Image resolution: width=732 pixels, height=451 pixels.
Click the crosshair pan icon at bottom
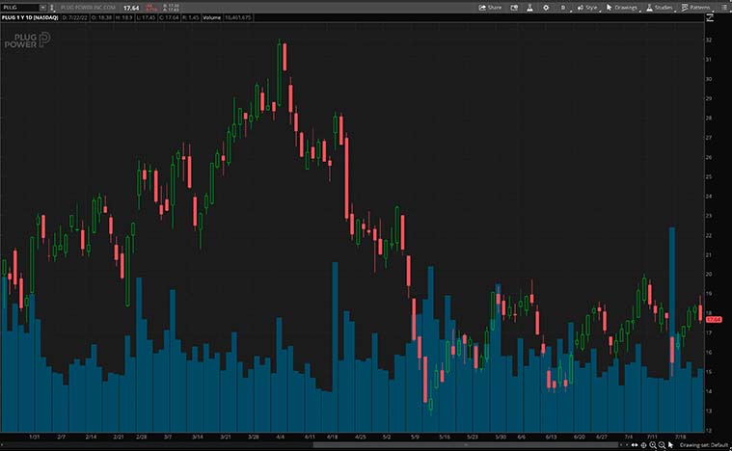[644, 445]
